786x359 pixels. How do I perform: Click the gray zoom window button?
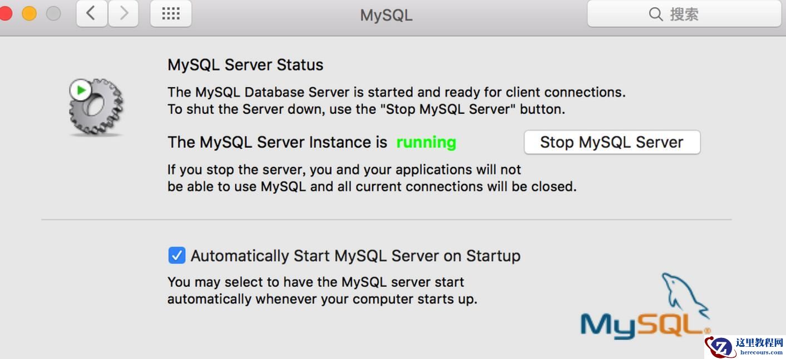pyautogui.click(x=53, y=14)
